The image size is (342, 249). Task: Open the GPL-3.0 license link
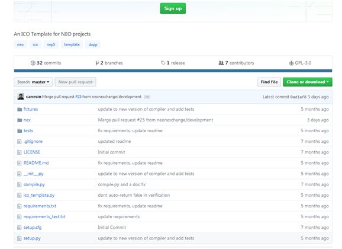pos(300,63)
